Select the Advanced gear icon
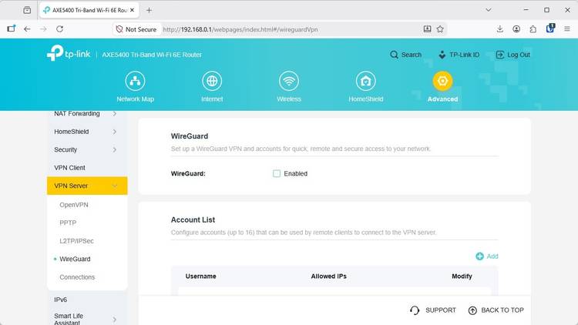This screenshot has width=578, height=325. [442, 81]
